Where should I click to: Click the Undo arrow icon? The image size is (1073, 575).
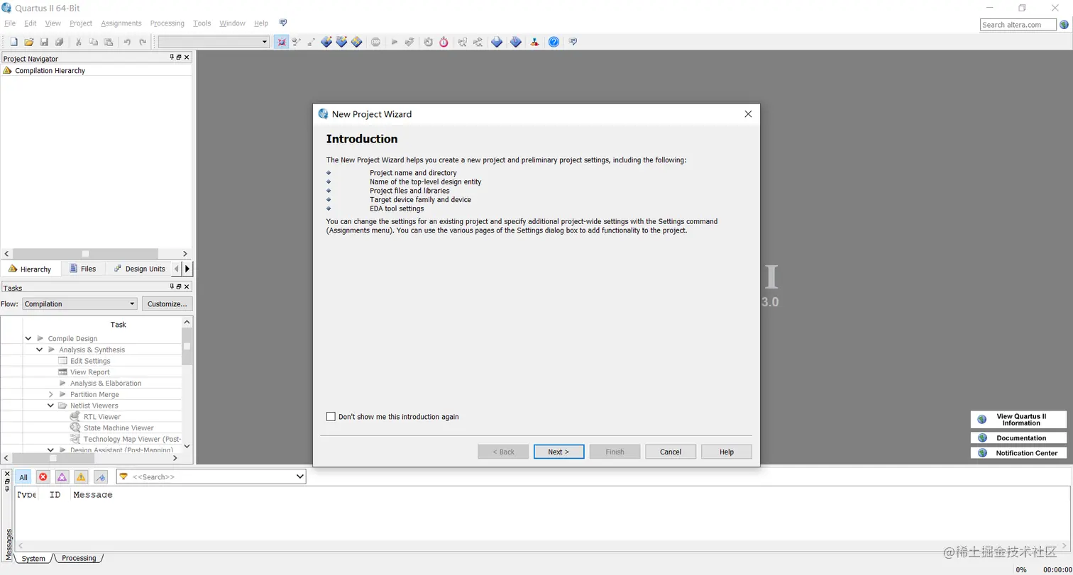[127, 42]
